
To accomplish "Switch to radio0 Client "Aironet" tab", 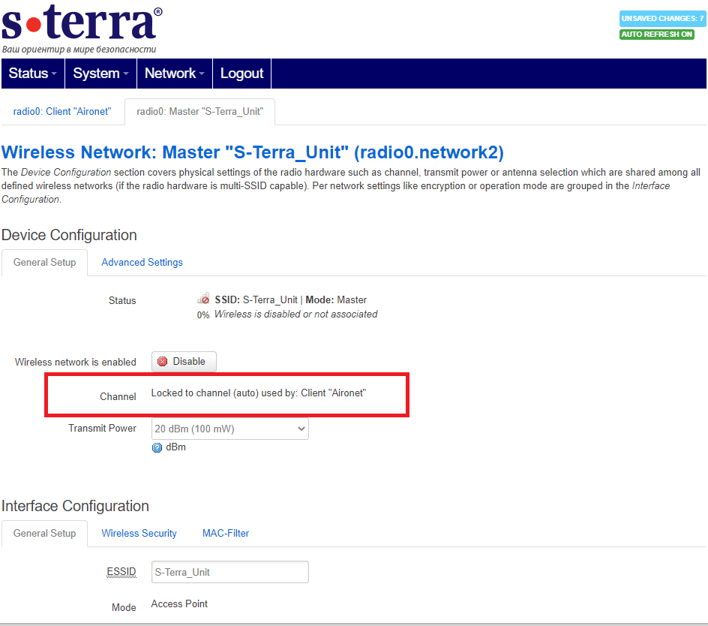I will (x=62, y=112).
